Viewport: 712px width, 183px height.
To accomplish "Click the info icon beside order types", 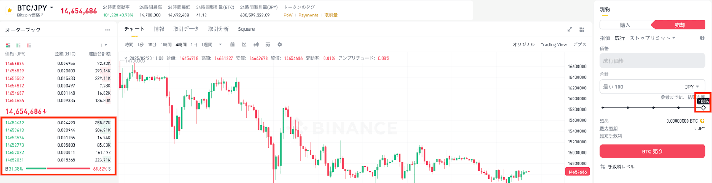I will coord(702,38).
